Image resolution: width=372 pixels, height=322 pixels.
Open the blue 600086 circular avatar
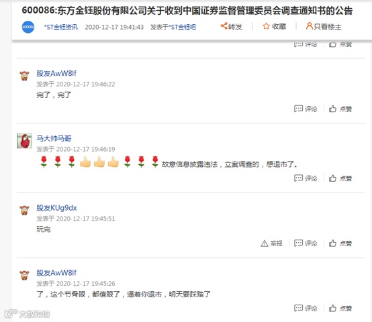[28, 27]
